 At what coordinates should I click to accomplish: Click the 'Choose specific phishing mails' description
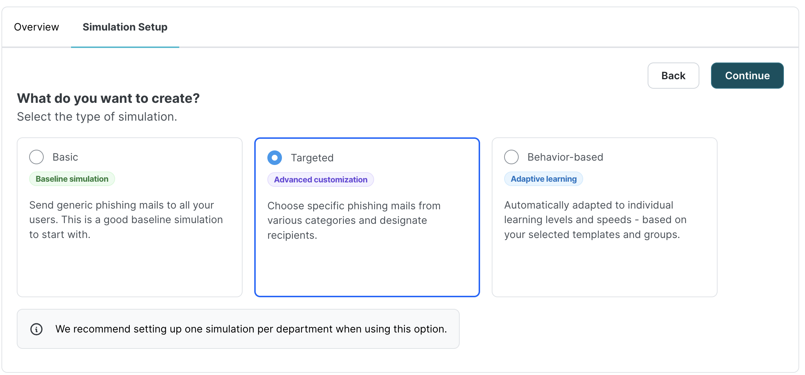[x=354, y=221]
